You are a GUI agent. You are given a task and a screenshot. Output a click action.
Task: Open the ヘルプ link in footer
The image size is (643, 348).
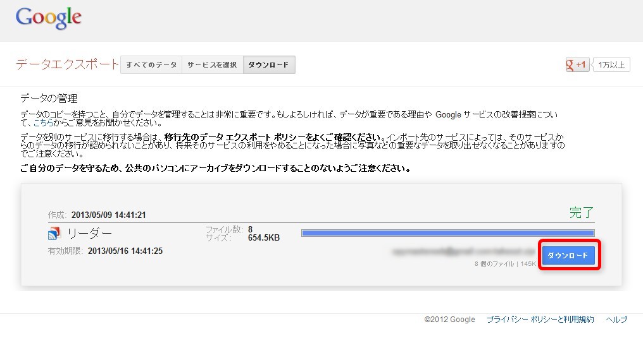coord(616,320)
